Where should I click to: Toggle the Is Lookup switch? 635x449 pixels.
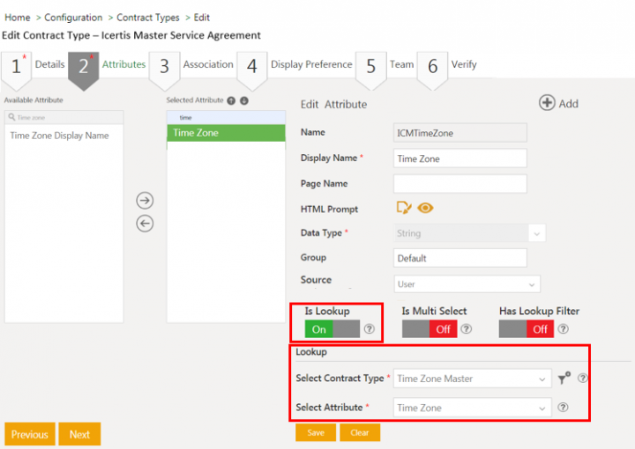click(x=332, y=329)
